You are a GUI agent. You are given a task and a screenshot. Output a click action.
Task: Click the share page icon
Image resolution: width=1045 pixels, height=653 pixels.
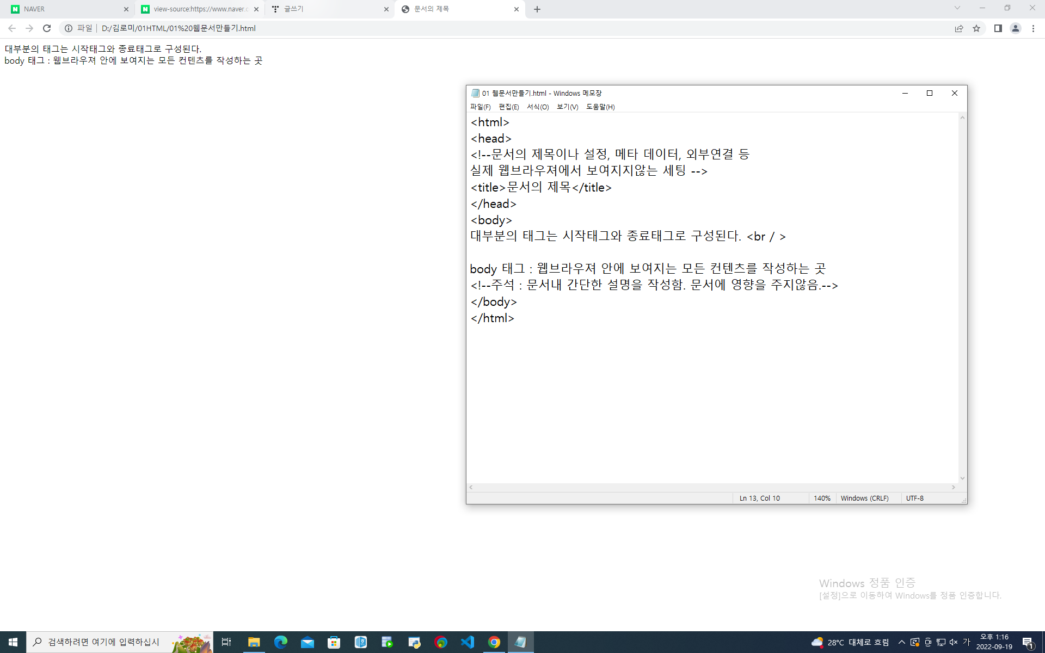coord(959,28)
